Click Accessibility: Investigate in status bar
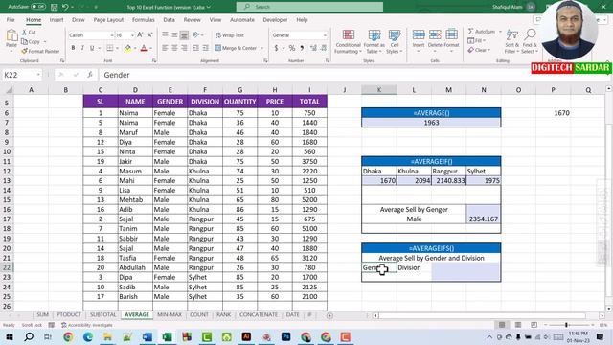Image resolution: width=613 pixels, height=345 pixels. [87, 325]
